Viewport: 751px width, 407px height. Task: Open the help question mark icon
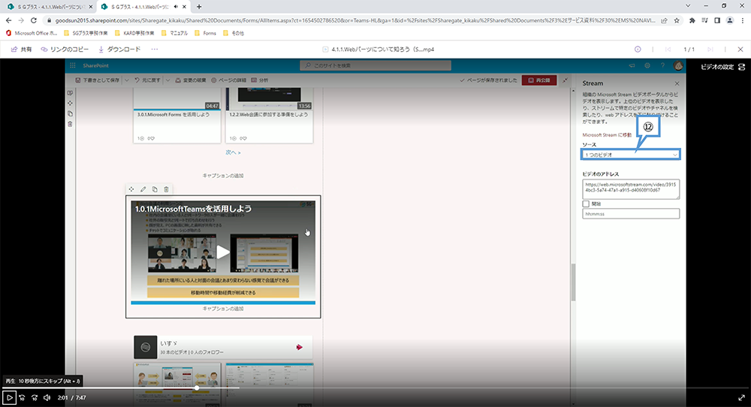coord(663,65)
